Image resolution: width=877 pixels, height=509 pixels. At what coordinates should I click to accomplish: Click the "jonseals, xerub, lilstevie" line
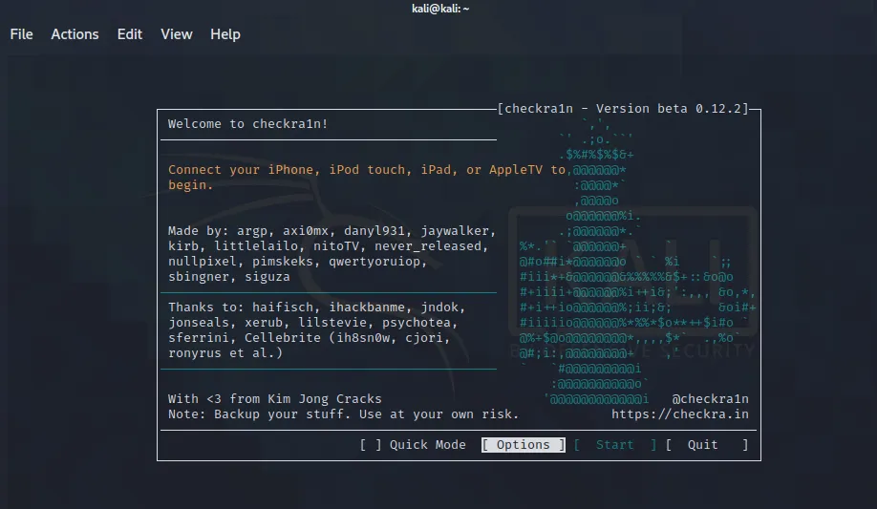[x=312, y=322]
